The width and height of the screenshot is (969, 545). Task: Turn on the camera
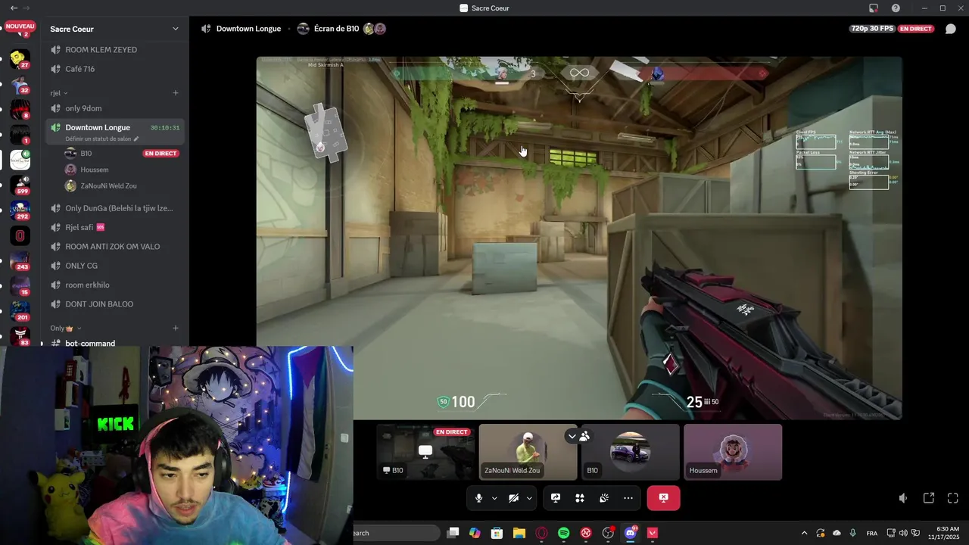[x=513, y=498]
